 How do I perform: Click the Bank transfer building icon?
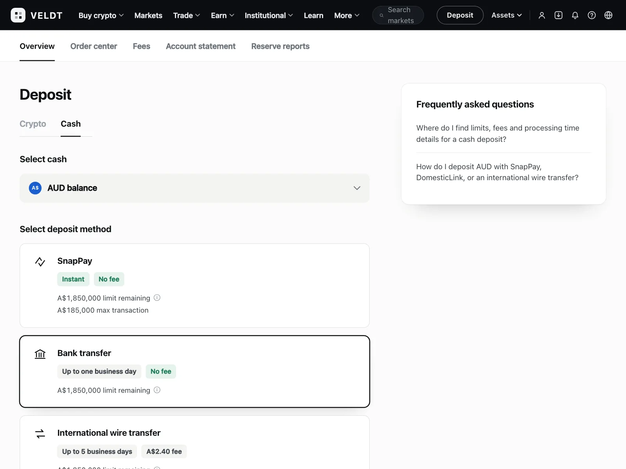pos(40,354)
